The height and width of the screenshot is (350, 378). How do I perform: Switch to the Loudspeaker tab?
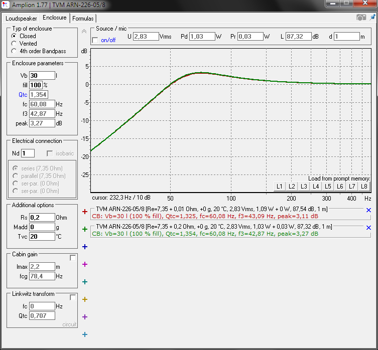pos(21,19)
